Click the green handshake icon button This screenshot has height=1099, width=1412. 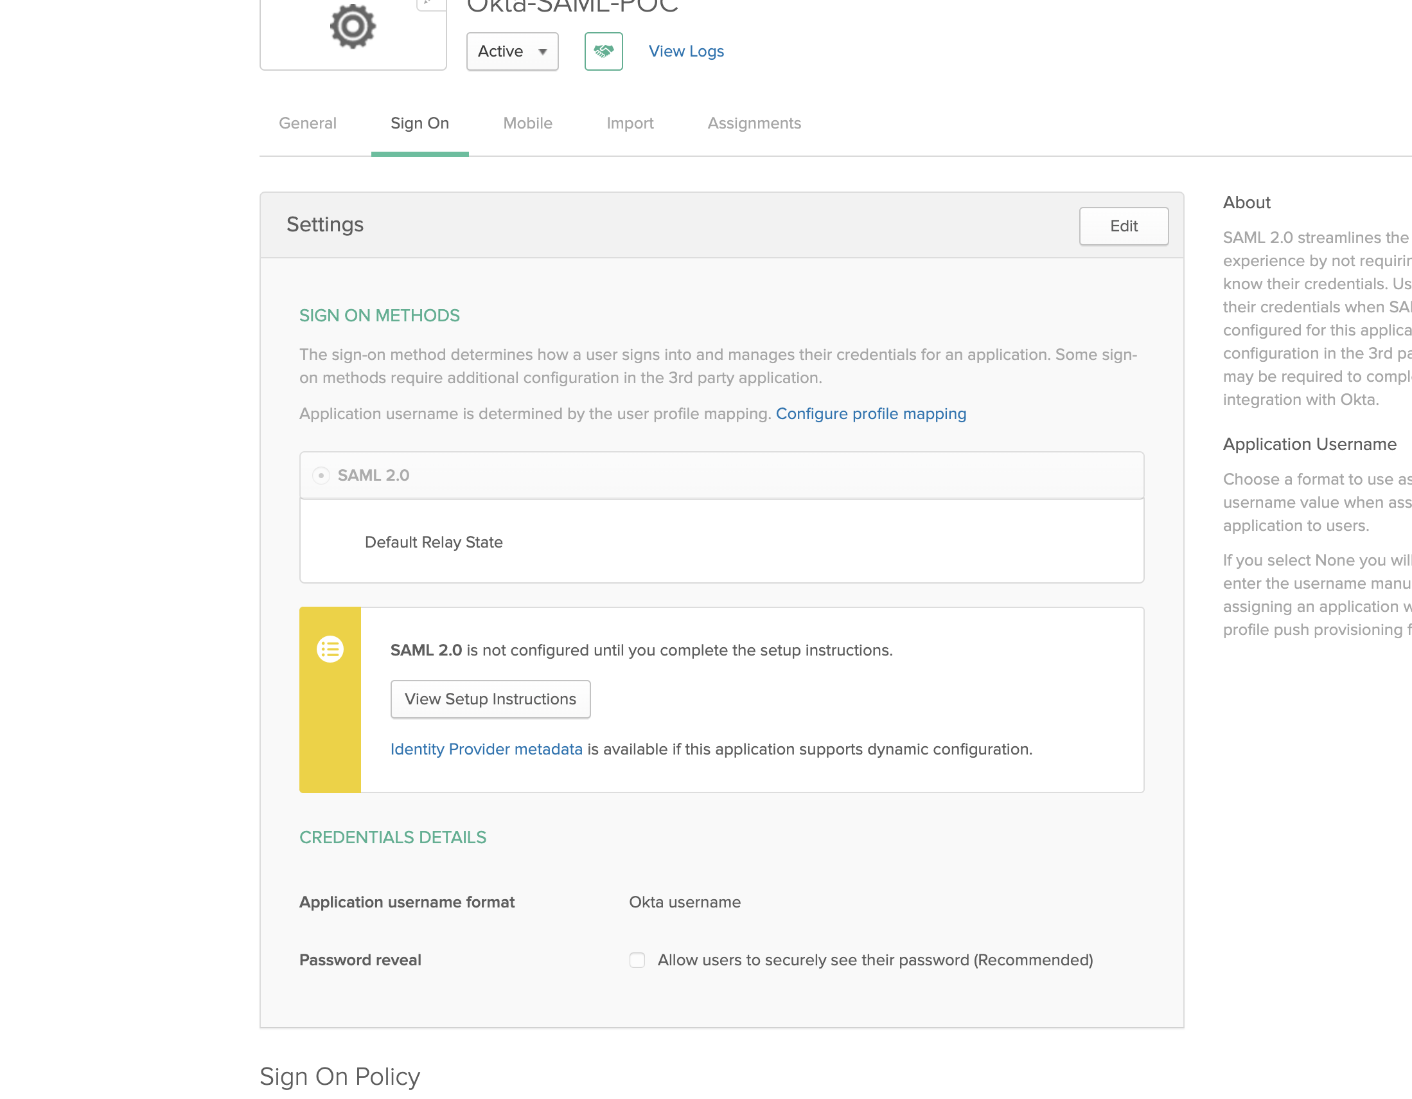pos(603,51)
